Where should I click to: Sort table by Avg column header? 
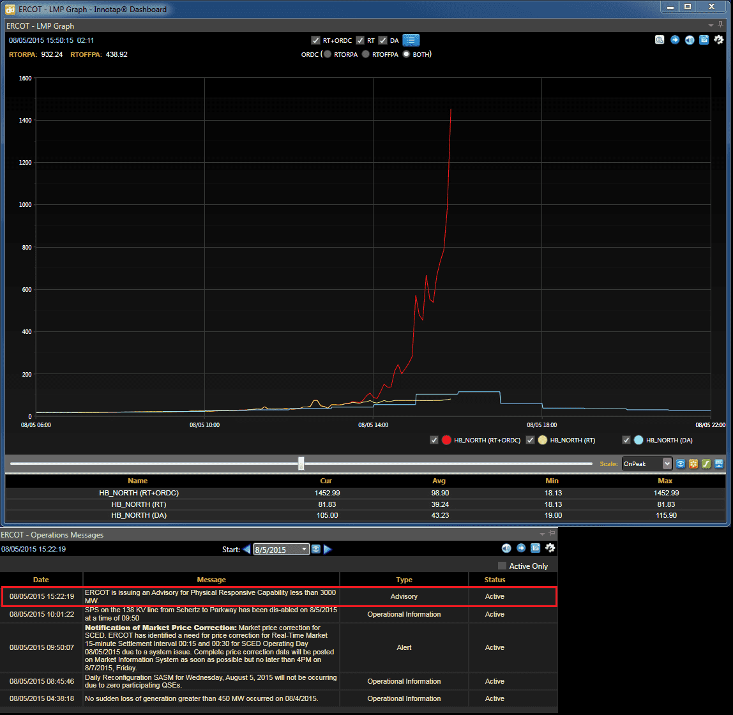pyautogui.click(x=439, y=481)
